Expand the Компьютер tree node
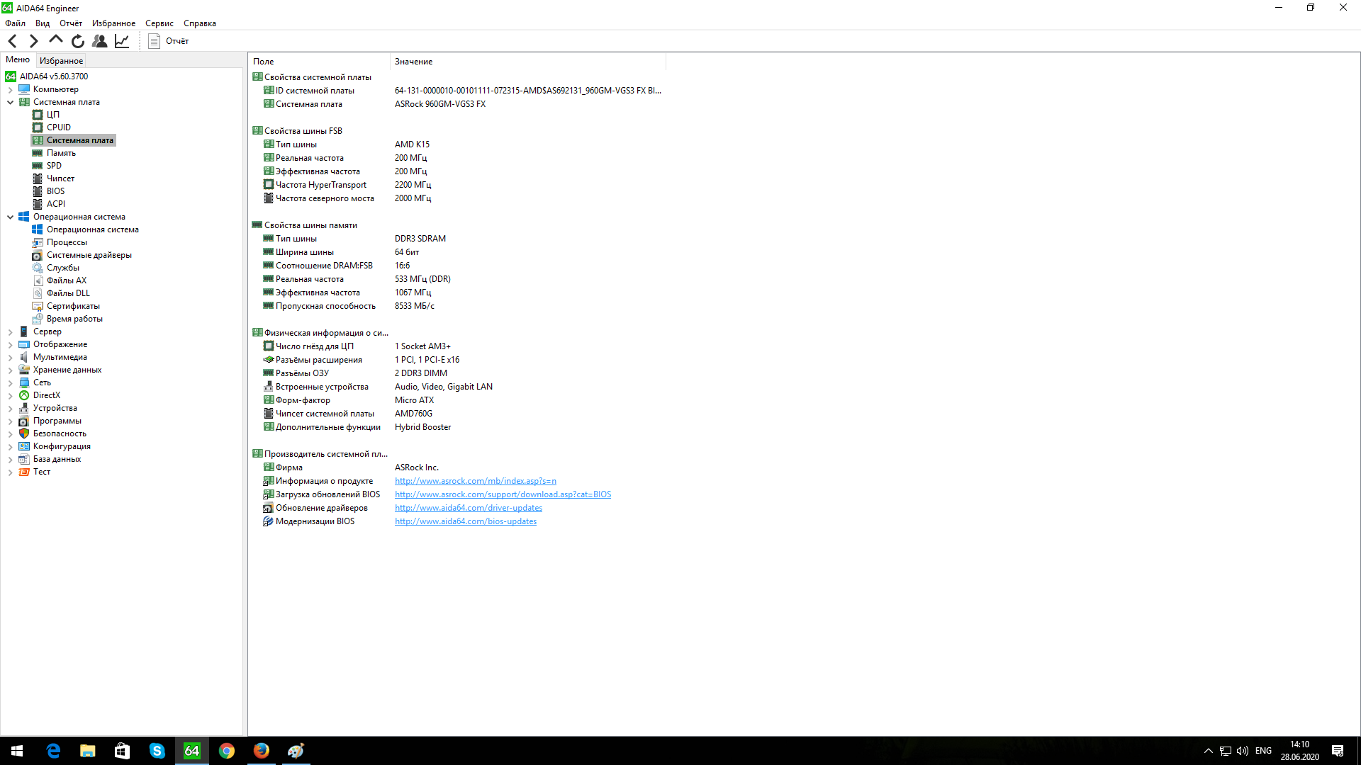 (x=10, y=89)
